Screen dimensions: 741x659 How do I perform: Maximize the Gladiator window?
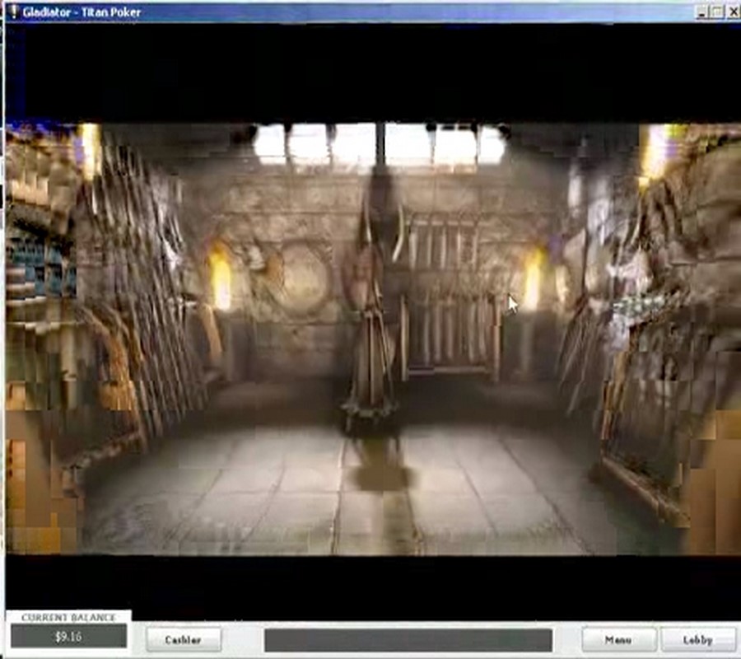[716, 12]
